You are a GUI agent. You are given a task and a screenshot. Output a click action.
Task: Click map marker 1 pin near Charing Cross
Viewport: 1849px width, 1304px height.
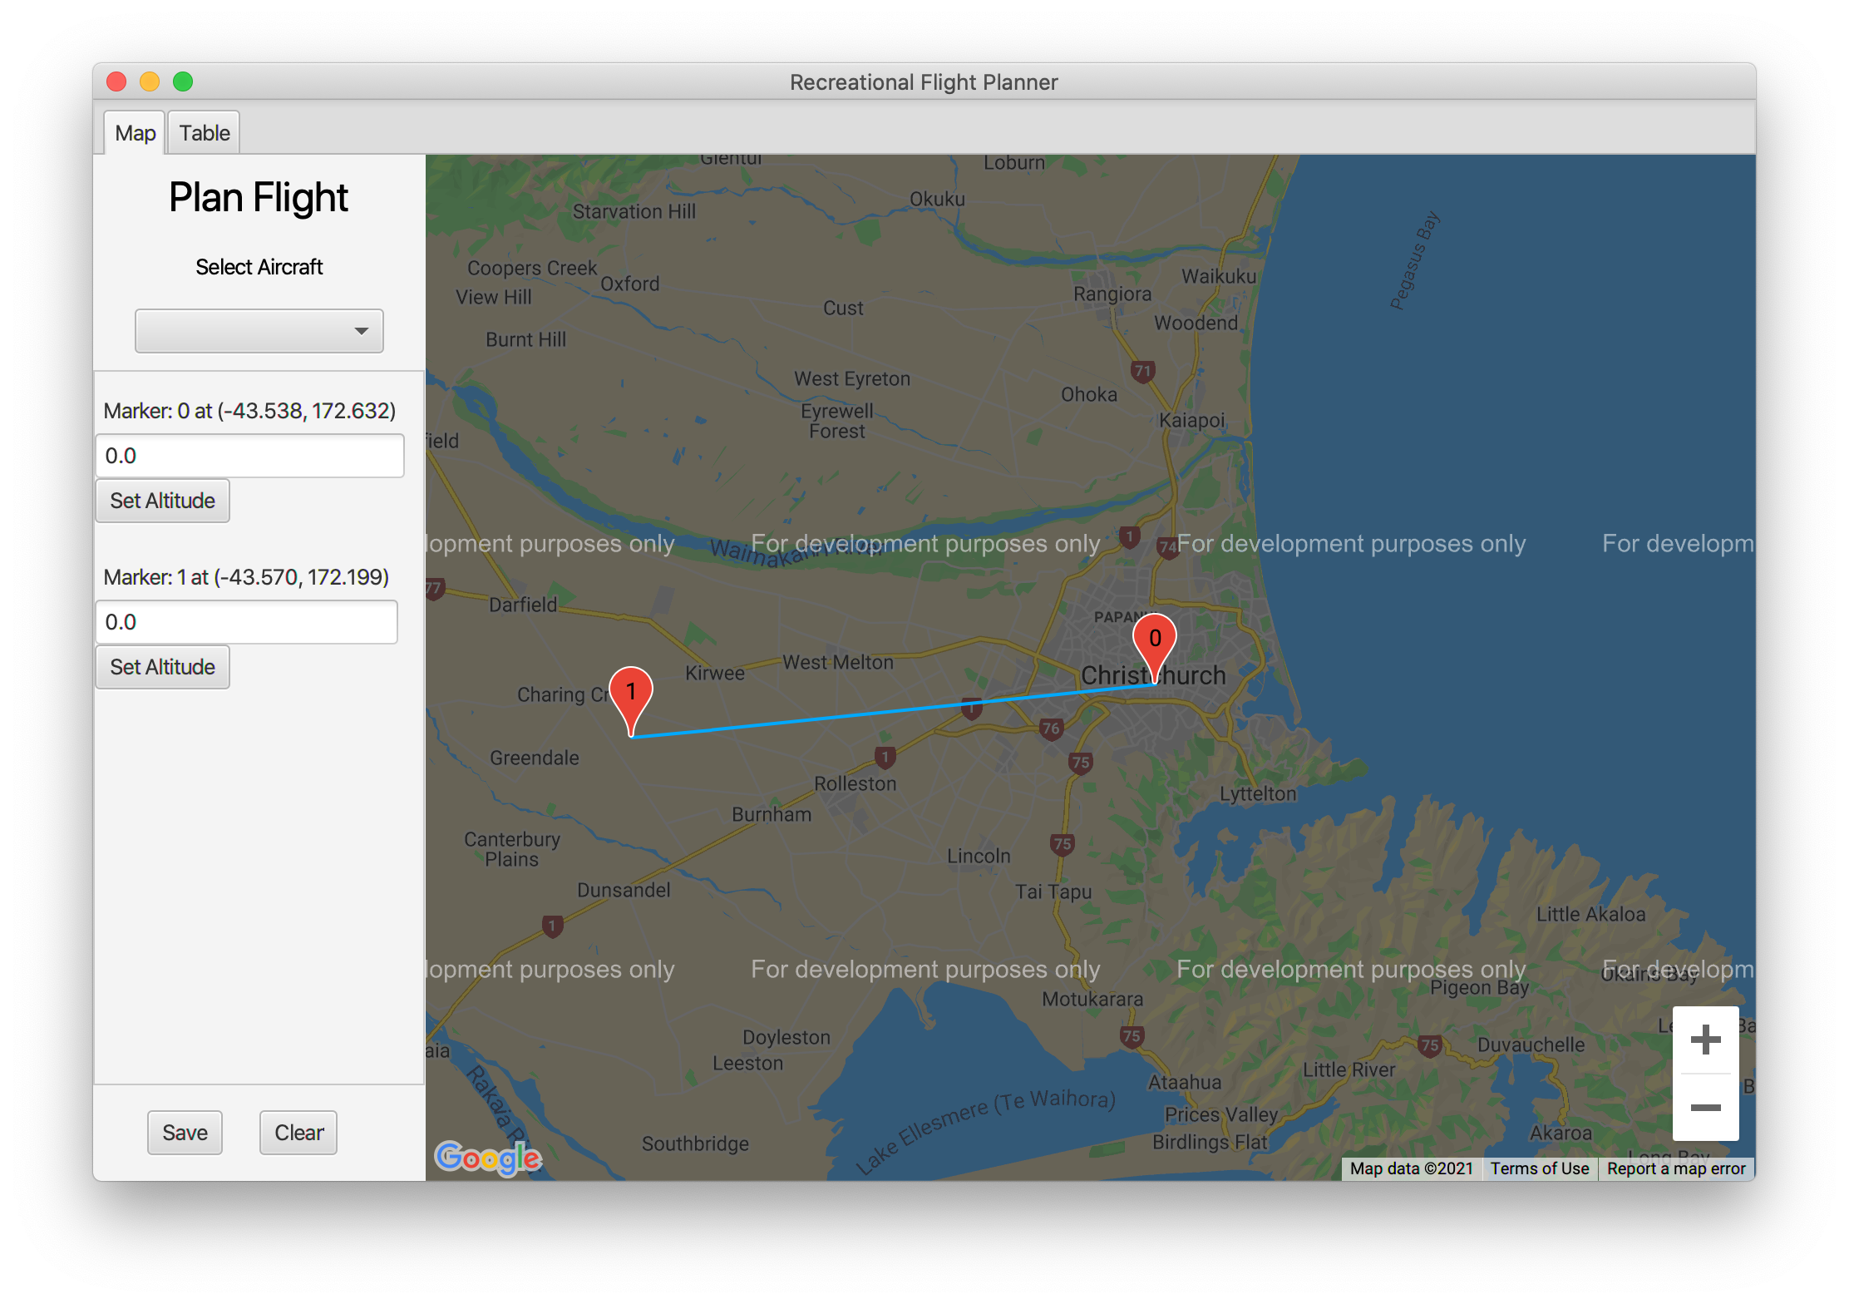631,700
